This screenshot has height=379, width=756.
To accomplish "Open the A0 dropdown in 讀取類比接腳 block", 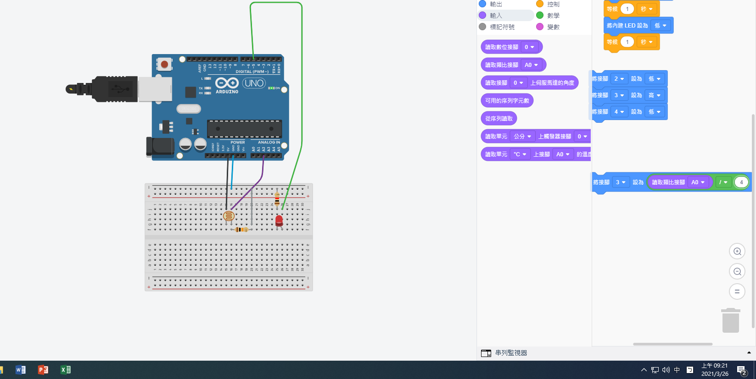I will tap(531, 65).
